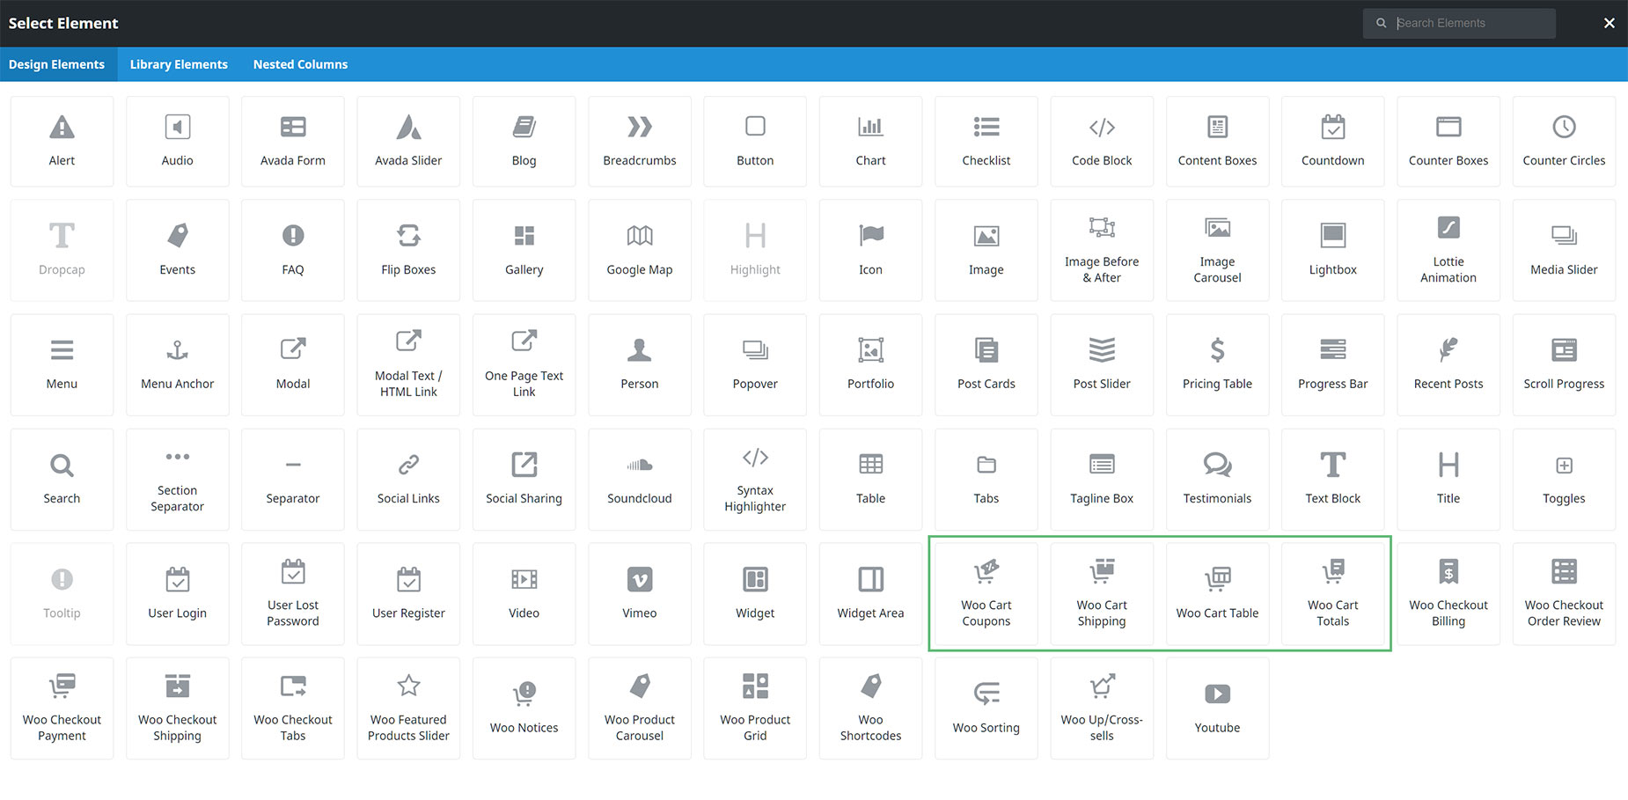Insert the Woo Cart Table element
Screen dimensions: 1628x800
1217,593
